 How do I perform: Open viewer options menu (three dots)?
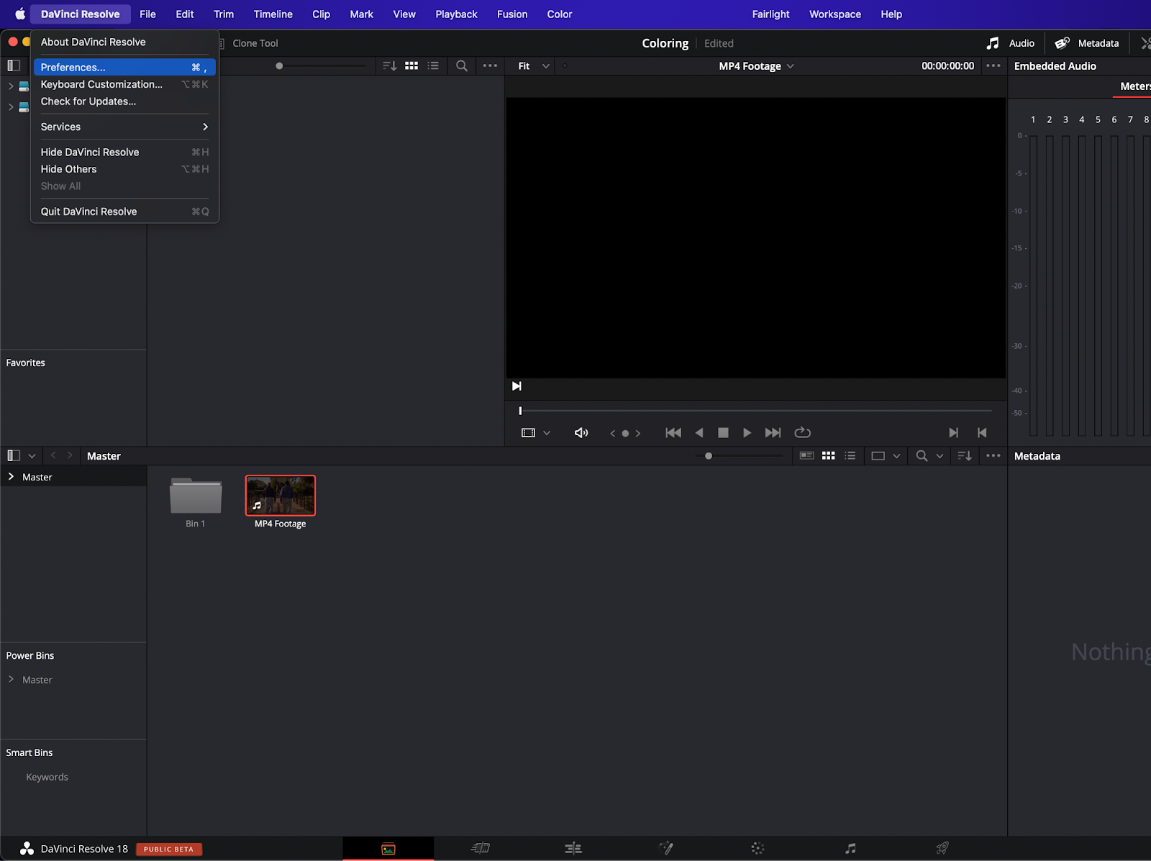[x=993, y=66]
